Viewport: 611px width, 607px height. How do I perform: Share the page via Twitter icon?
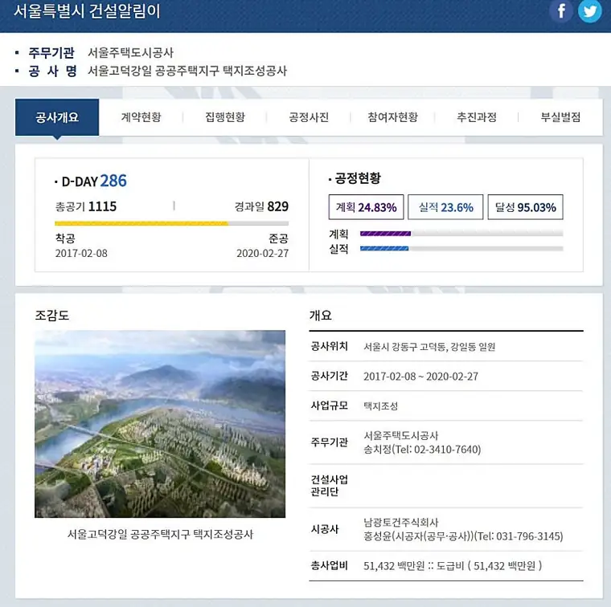(x=589, y=11)
